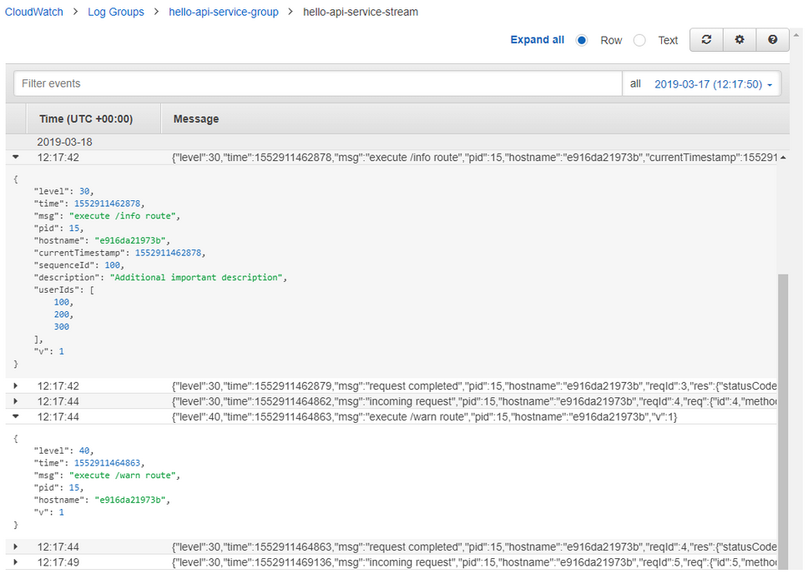Expand the 12:17:44 'incoming request' log row
The image size is (808, 574).
(x=16, y=401)
